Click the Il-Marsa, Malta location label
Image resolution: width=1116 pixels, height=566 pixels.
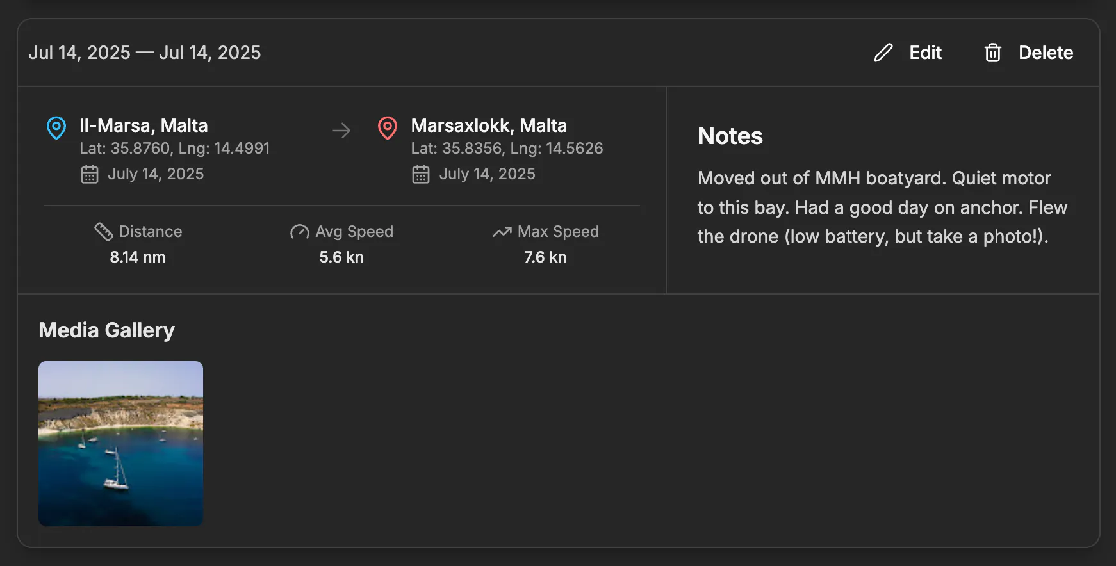(x=144, y=125)
